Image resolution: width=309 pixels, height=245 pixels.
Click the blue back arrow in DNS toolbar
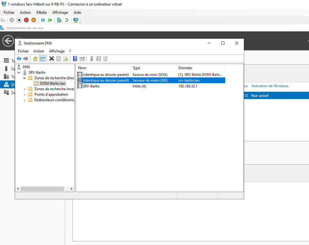click(x=19, y=59)
